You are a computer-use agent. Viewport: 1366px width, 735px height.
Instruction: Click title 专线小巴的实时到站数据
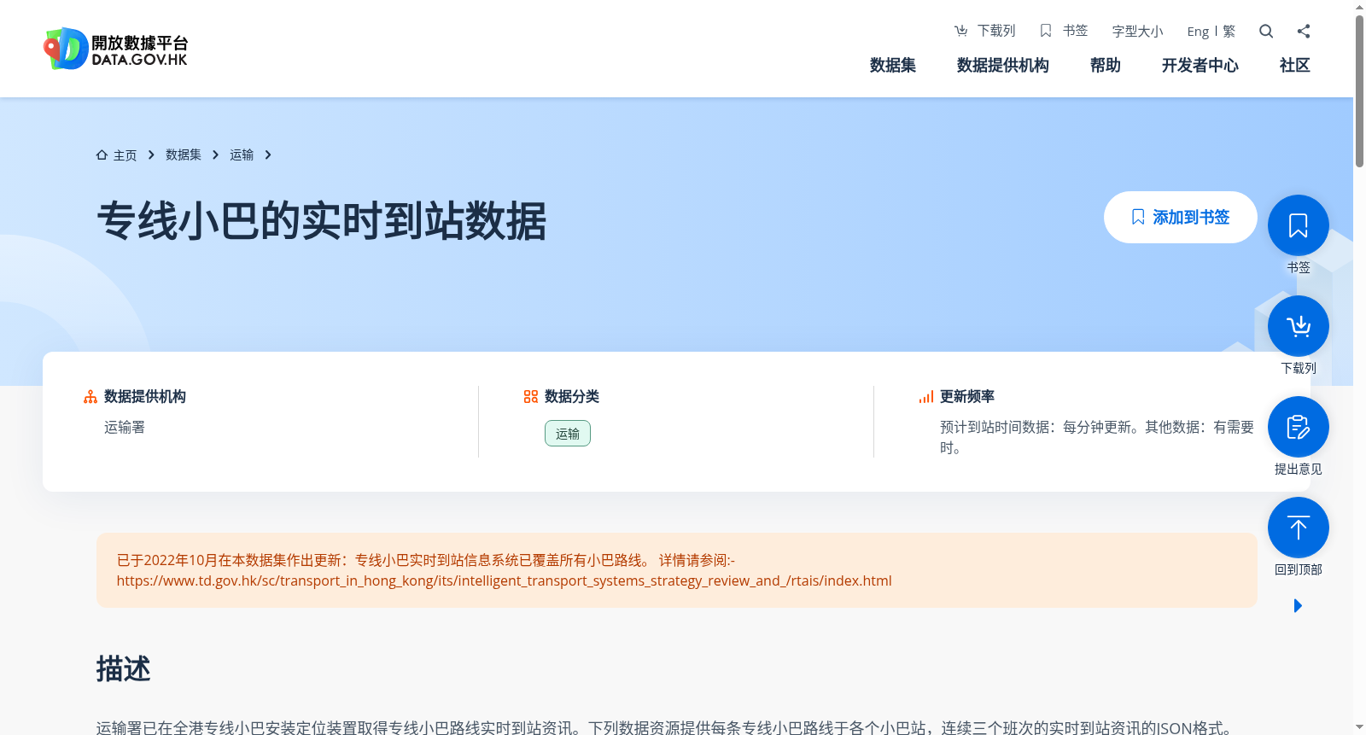coord(322,221)
